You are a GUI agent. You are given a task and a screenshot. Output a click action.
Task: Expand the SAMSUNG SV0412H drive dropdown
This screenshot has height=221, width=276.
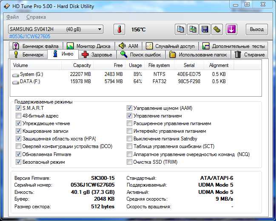(x=56, y=29)
